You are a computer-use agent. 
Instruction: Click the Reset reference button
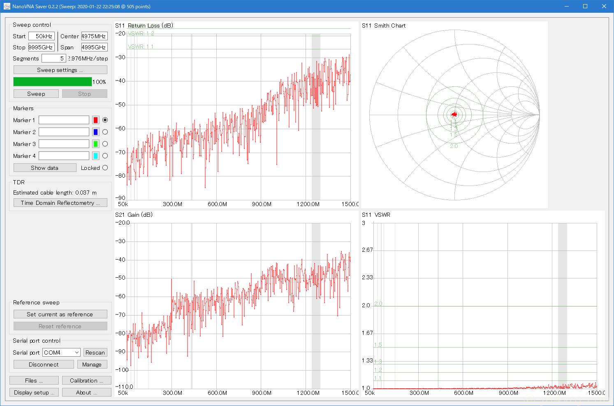(60, 326)
